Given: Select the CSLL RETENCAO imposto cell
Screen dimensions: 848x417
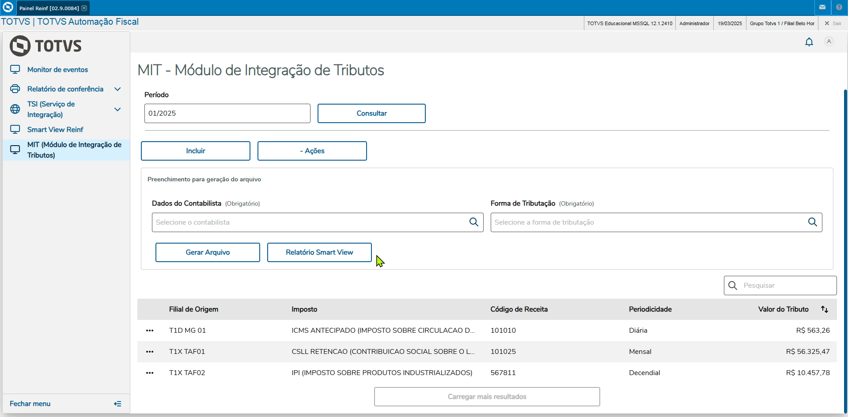Looking at the screenshot, I should tap(383, 352).
